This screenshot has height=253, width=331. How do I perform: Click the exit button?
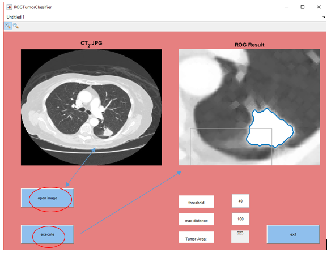click(293, 234)
